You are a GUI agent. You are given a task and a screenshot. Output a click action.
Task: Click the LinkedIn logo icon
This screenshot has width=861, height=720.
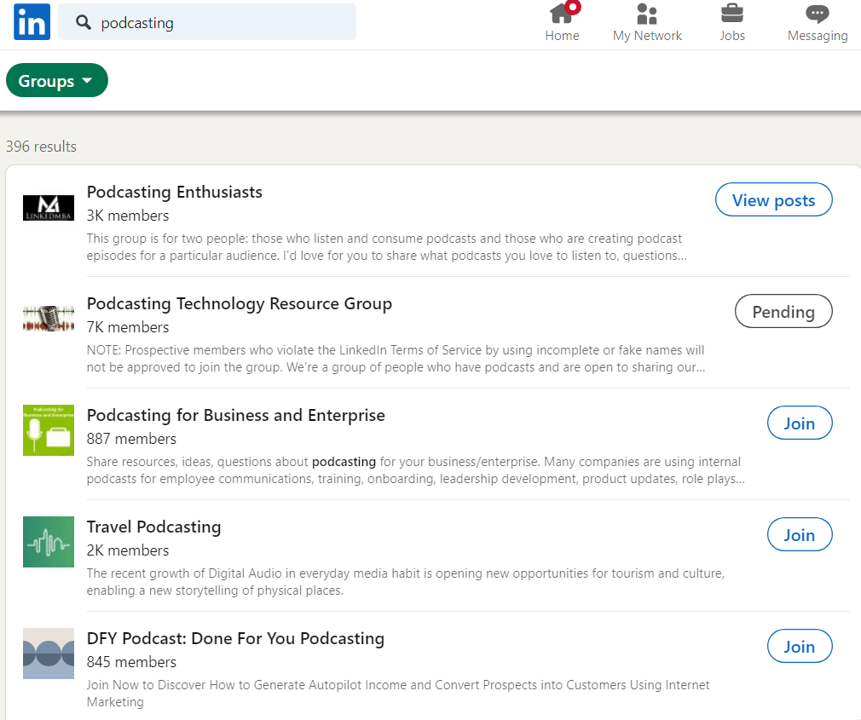(x=32, y=21)
